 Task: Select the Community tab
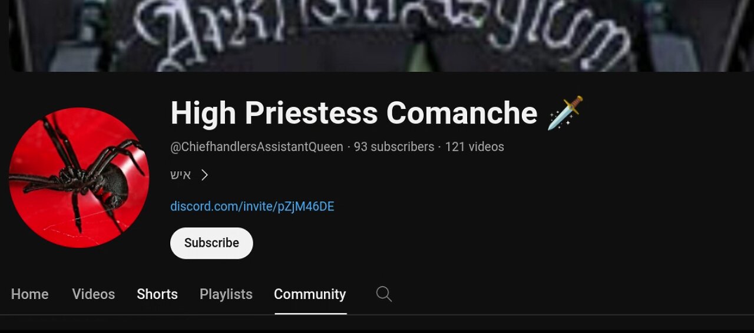pos(310,294)
